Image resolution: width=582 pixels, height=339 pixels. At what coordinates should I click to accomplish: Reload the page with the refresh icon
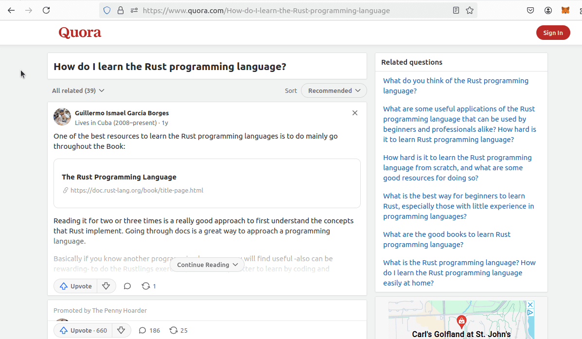click(x=46, y=10)
